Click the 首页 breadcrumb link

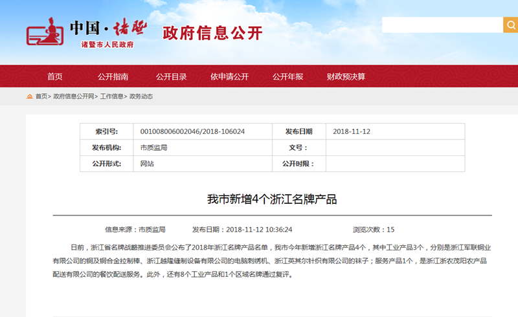coord(41,96)
